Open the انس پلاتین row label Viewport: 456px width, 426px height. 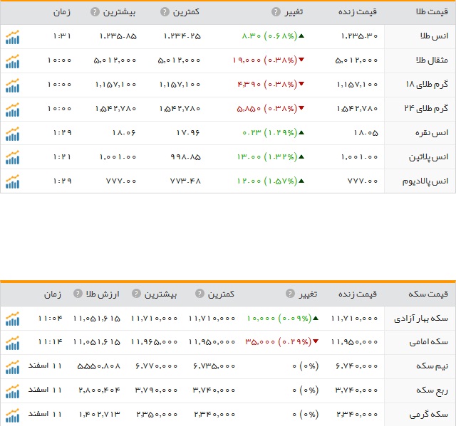click(429, 157)
